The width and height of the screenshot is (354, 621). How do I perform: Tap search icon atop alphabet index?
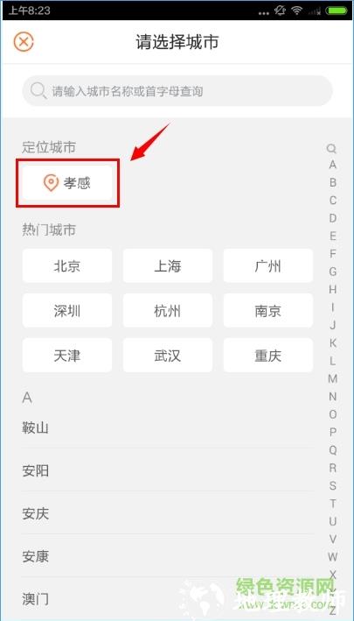331,149
